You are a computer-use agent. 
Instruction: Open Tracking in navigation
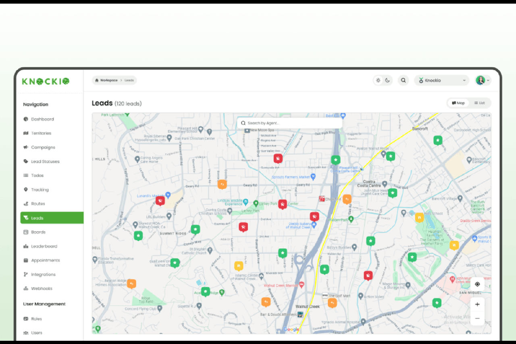tap(40, 190)
